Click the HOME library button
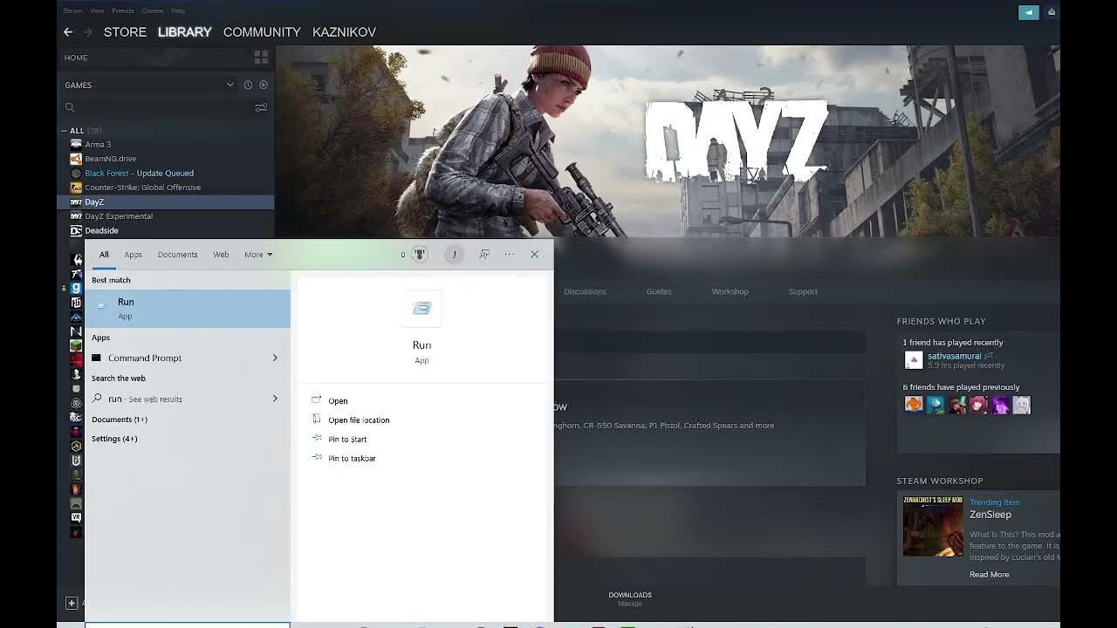Image resolution: width=1117 pixels, height=628 pixels. click(76, 58)
